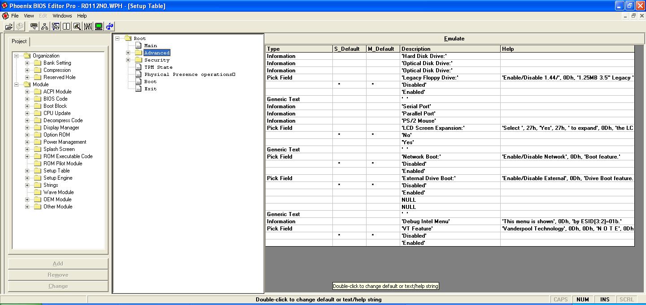Expand the Other Module node
The image size is (646, 305).
[x=27, y=207]
